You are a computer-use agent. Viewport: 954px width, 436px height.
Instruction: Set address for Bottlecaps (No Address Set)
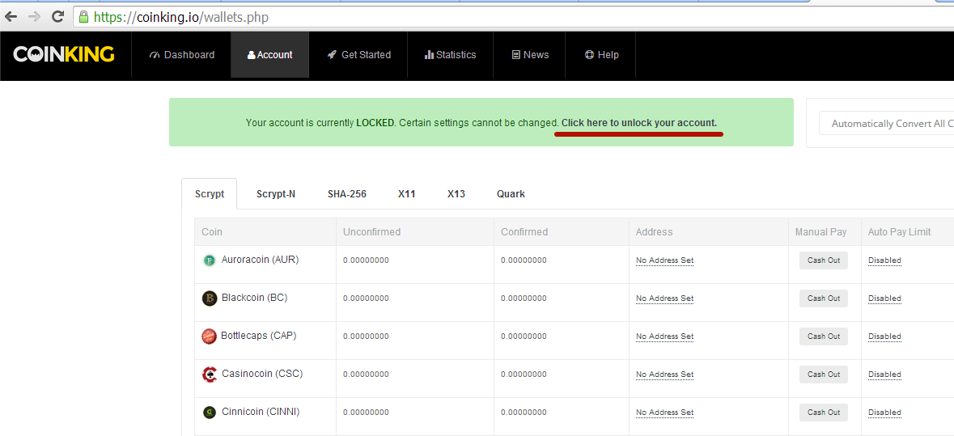[x=664, y=337]
